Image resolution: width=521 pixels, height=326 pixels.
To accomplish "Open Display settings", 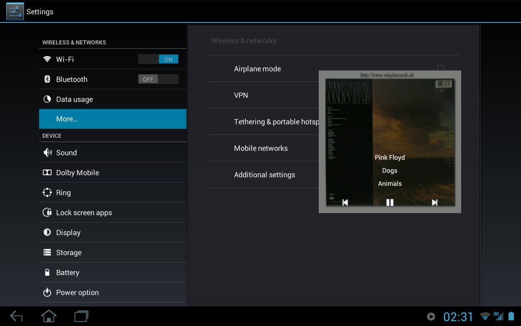I will pos(113,232).
